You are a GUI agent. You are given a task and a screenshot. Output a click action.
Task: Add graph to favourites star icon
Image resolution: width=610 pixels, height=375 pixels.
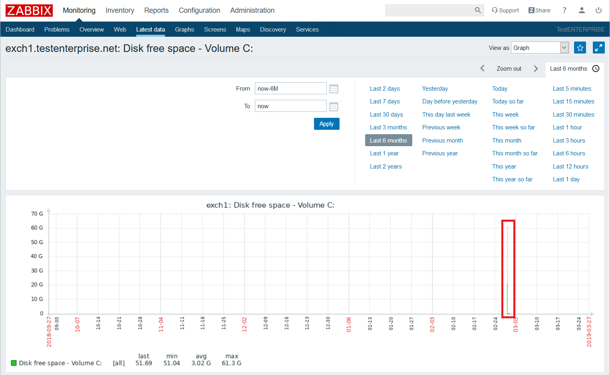[x=580, y=48]
